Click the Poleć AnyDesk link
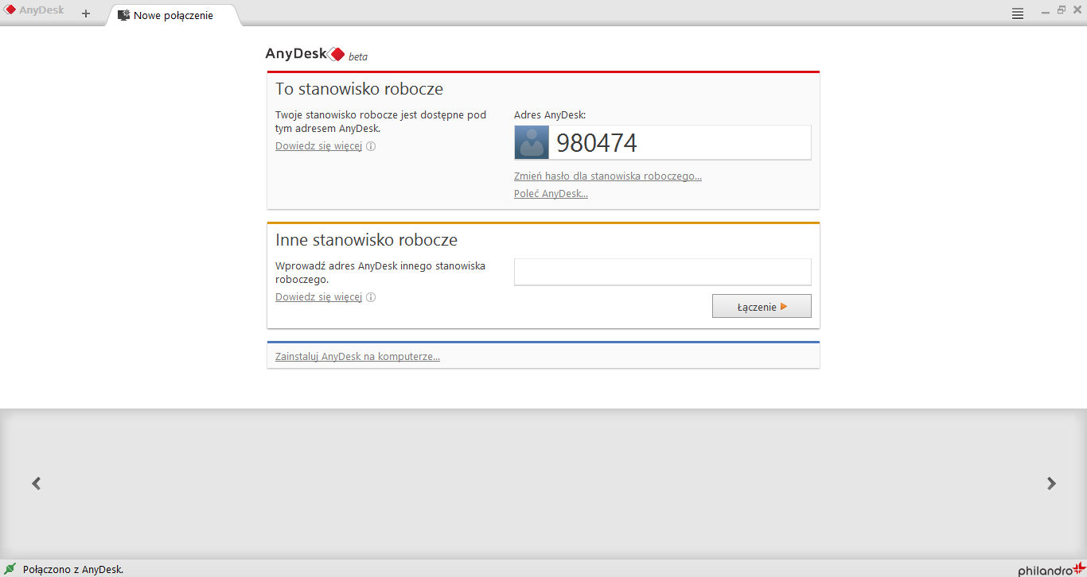The image size is (1087, 577). (x=551, y=194)
